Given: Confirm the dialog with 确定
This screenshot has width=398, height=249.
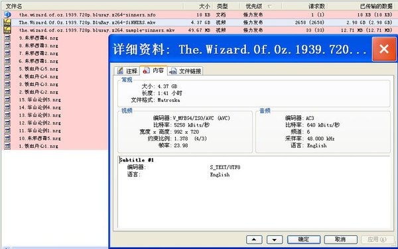Looking at the screenshot, I should click(304, 239).
